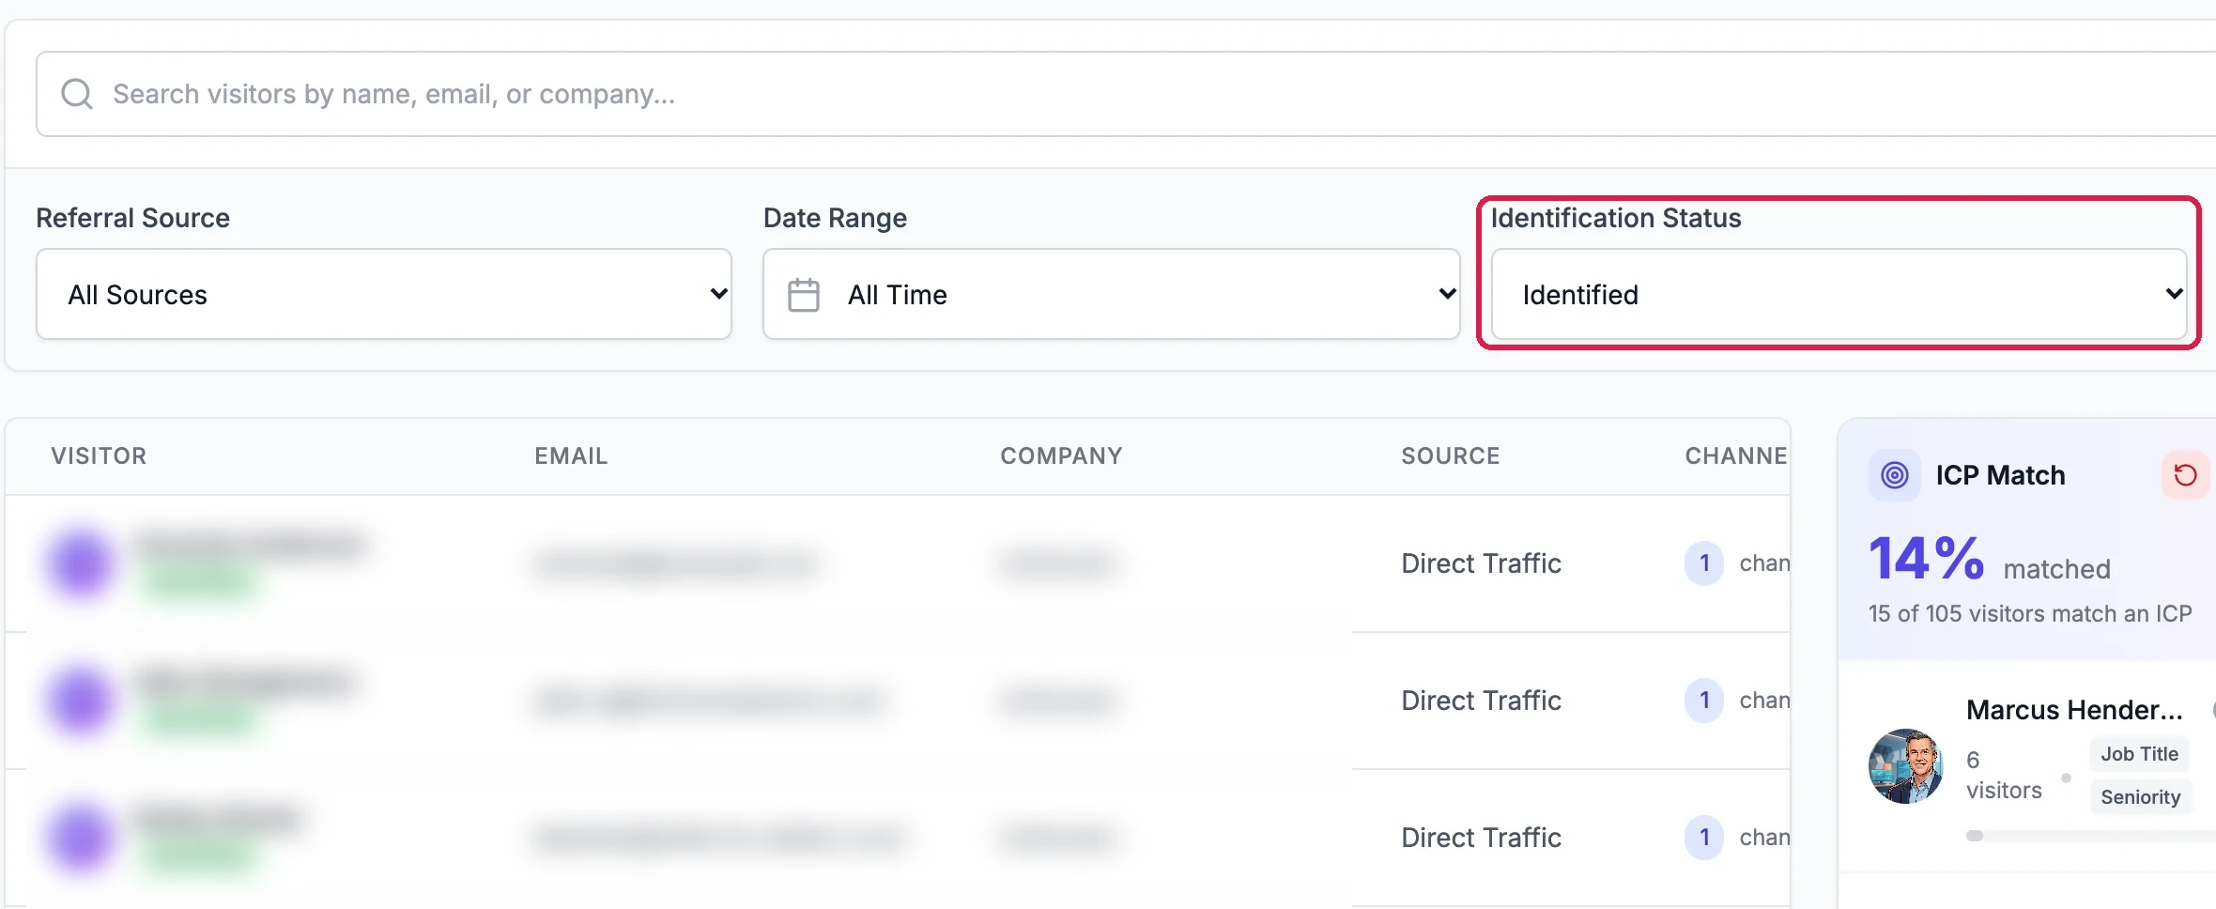Image resolution: width=2216 pixels, height=909 pixels.
Task: Click the Marcus Hender... persona name
Action: (2074, 710)
